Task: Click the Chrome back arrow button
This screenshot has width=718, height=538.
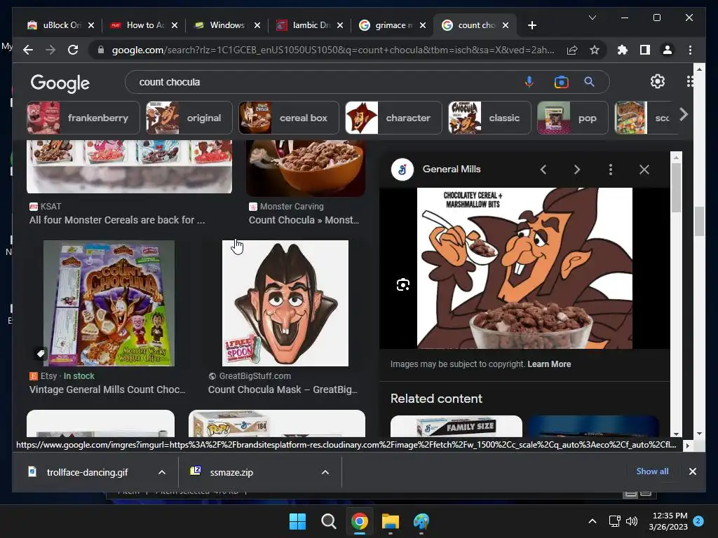Action: coord(28,50)
